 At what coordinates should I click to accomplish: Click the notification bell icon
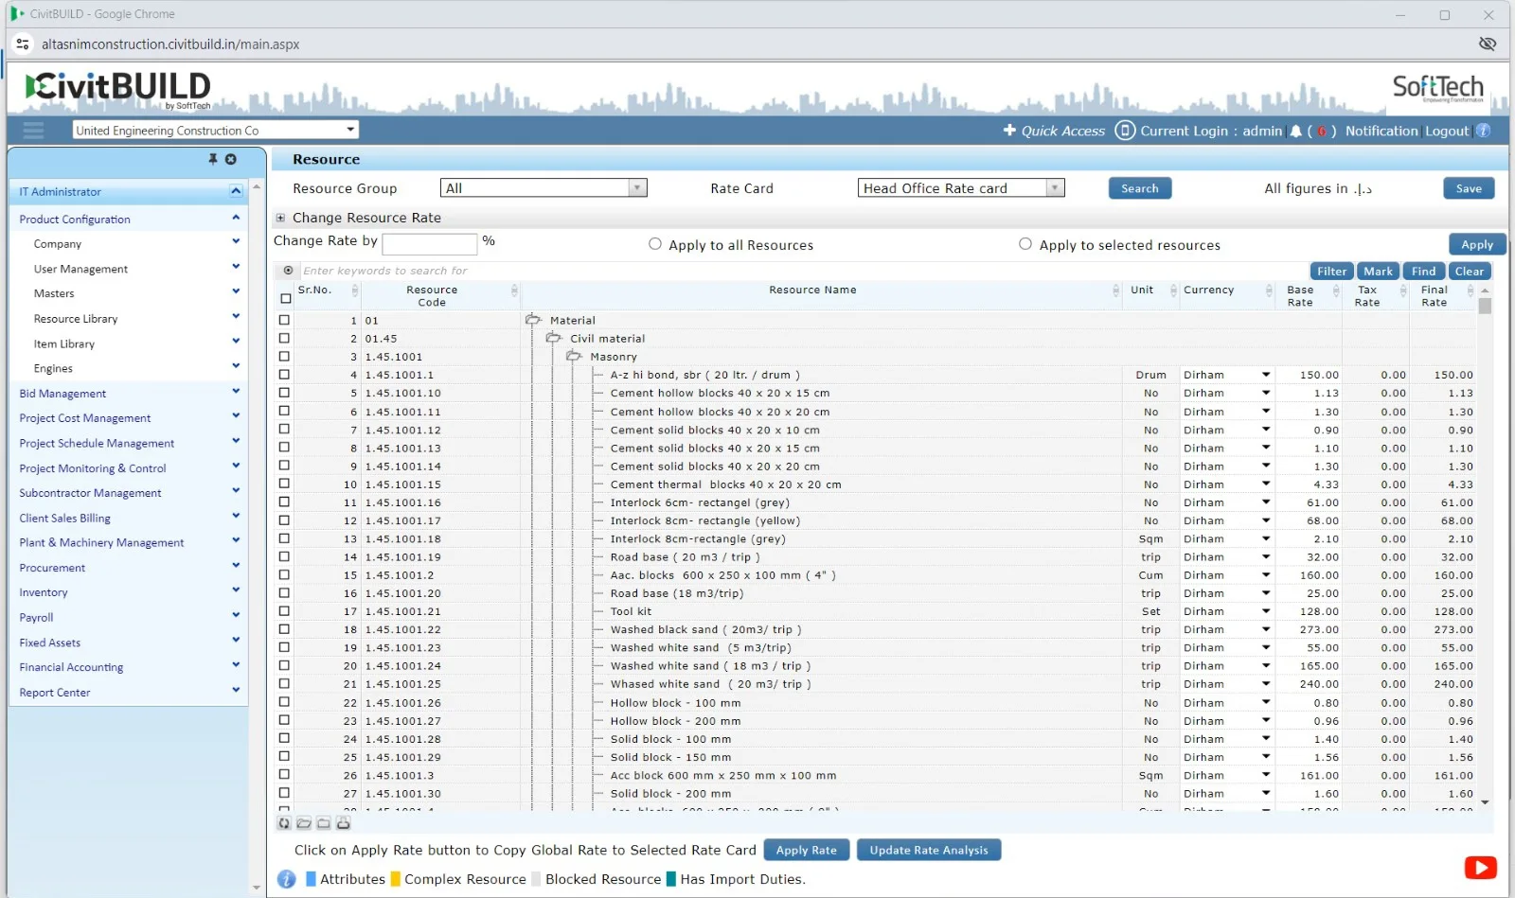(1295, 132)
